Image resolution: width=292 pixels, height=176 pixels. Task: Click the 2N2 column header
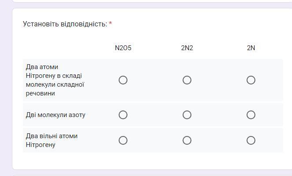(187, 48)
